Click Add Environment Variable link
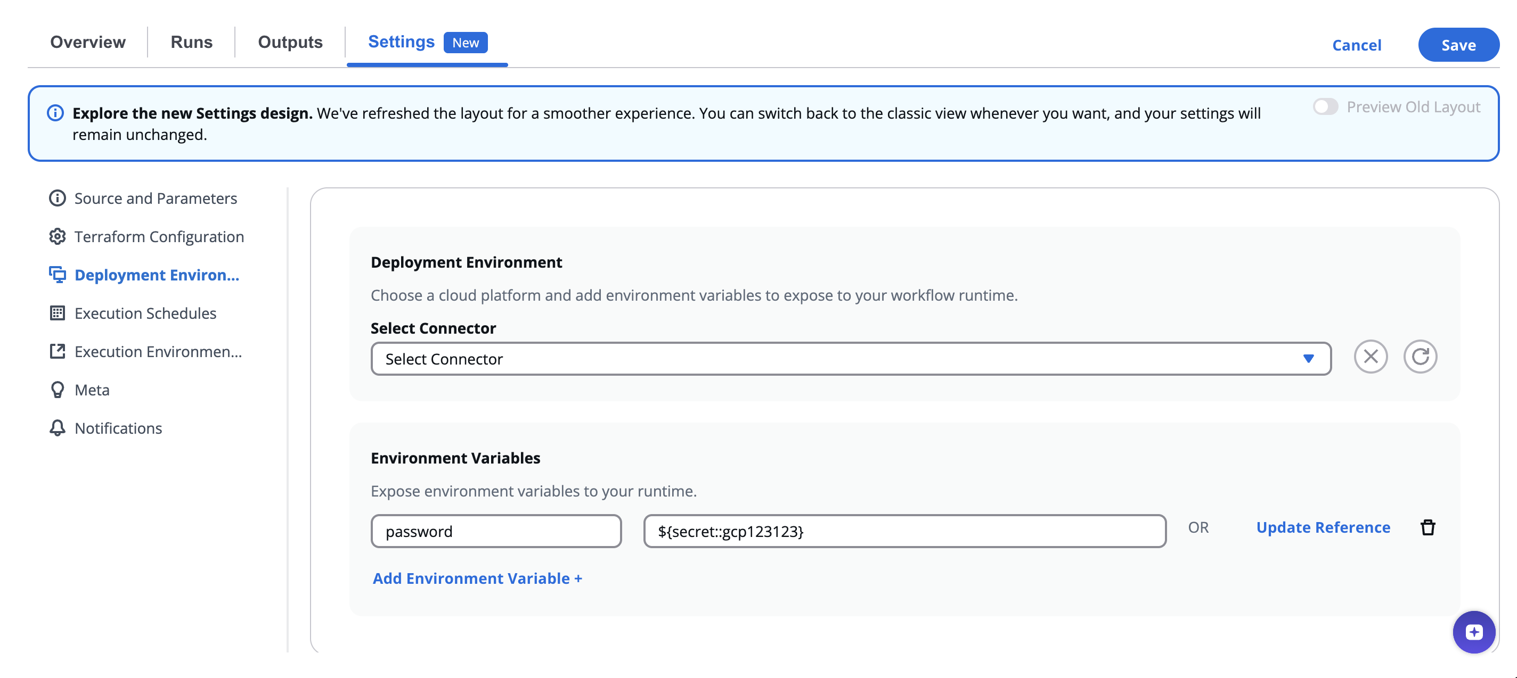This screenshot has width=1517, height=678. tap(477, 578)
